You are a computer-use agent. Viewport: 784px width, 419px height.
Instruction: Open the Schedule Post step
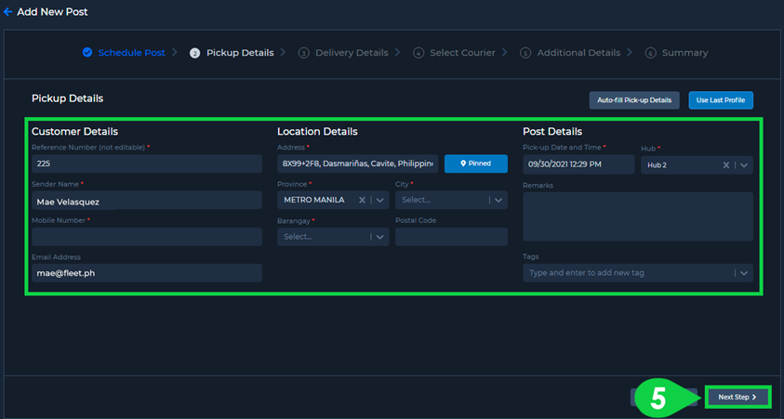131,52
